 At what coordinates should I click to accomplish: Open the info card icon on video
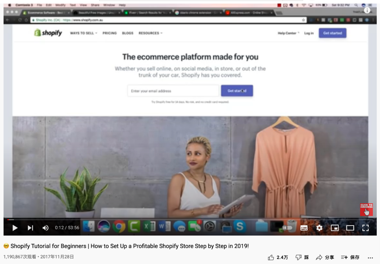click(367, 10)
